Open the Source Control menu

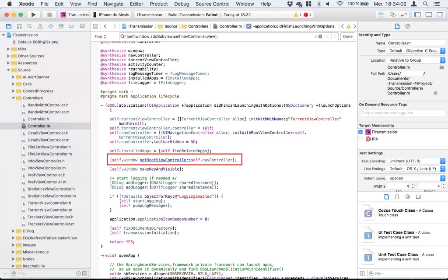point(212,4)
